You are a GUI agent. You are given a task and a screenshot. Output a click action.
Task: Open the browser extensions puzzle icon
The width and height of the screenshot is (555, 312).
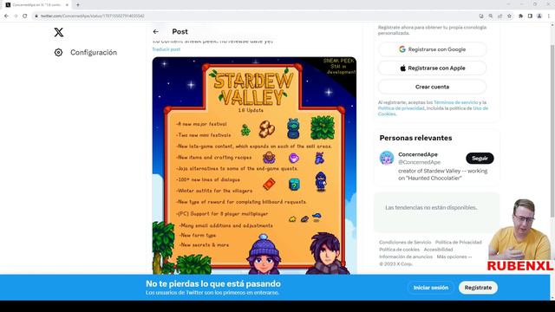520,16
